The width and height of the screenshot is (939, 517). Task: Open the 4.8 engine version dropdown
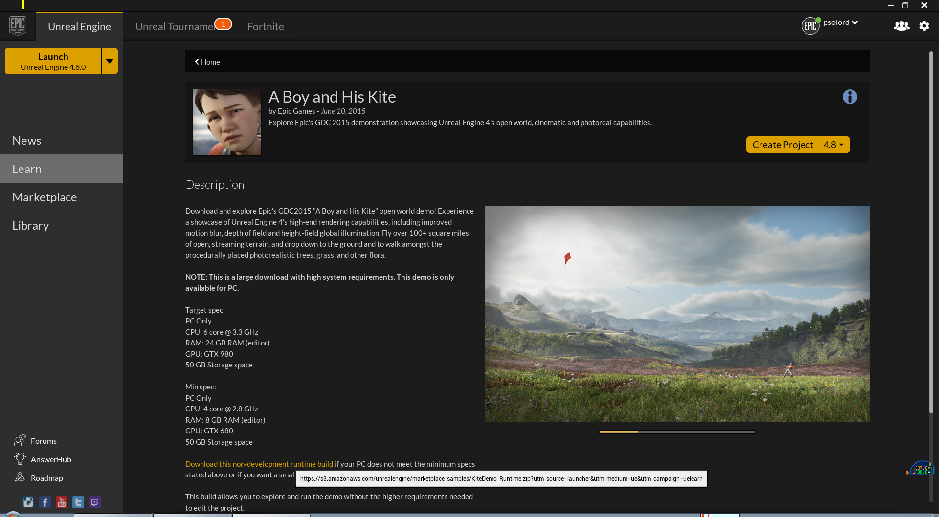coord(834,145)
